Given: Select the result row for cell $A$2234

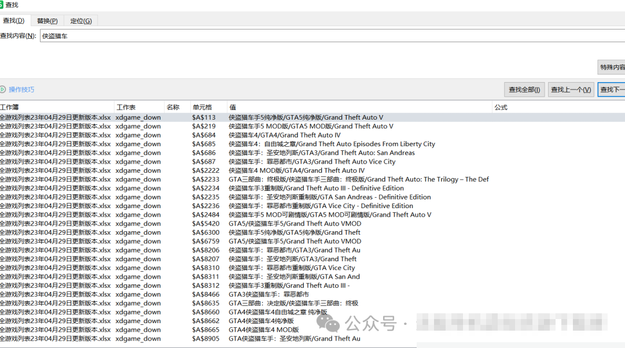Looking at the screenshot, I should 312,188.
